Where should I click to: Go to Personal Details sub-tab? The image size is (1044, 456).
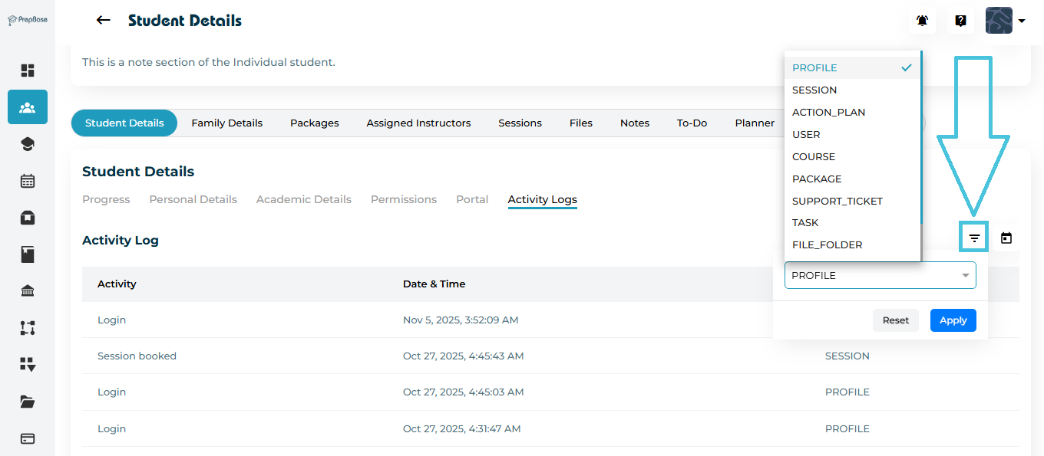[193, 199]
